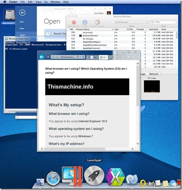This screenshot has width=182, height=190.
Task: Open the File menu
Action: coord(22,2)
